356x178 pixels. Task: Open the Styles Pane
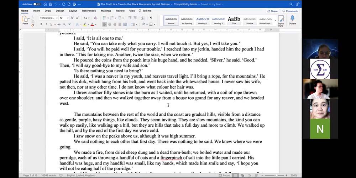(x=281, y=20)
